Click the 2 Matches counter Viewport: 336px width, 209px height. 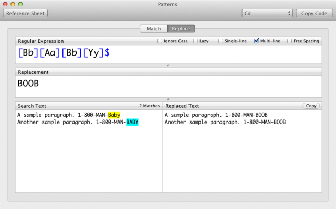coord(149,106)
